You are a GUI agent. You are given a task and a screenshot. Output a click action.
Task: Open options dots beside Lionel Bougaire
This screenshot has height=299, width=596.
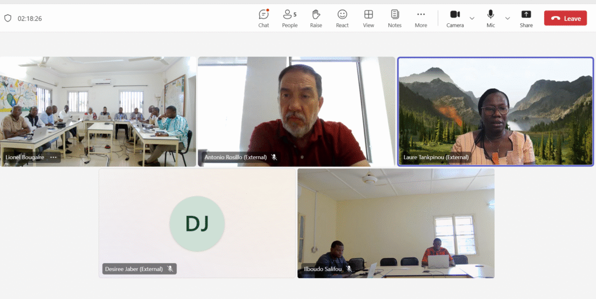point(54,157)
